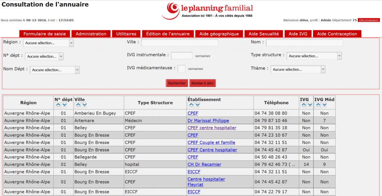Click the Planning Familial logo
The height and width of the screenshot is (196, 382).
[x=207, y=11]
